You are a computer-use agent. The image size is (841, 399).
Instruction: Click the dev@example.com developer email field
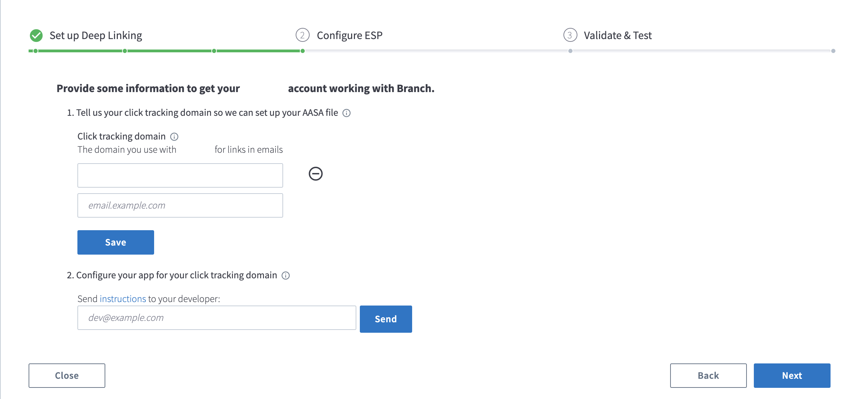tap(217, 318)
